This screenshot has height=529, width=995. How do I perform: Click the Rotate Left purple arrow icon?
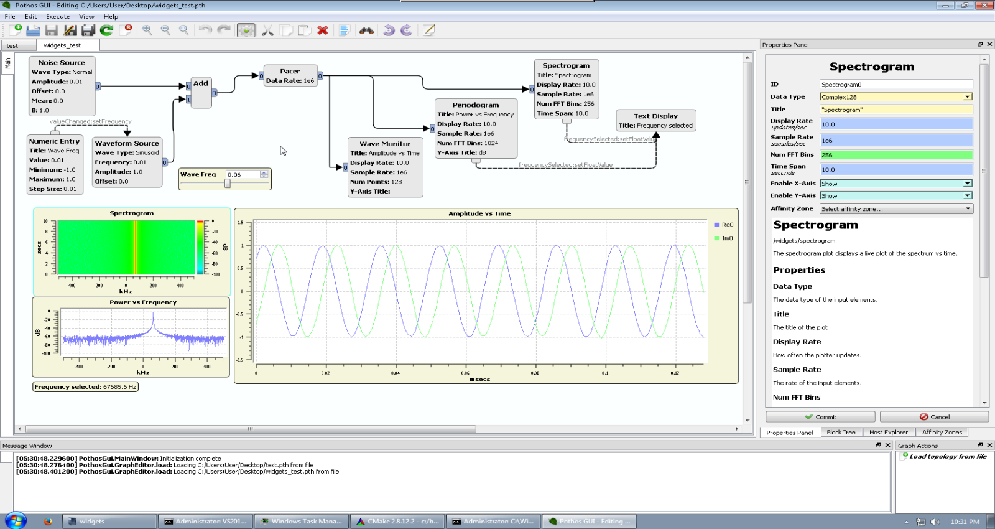coord(389,30)
